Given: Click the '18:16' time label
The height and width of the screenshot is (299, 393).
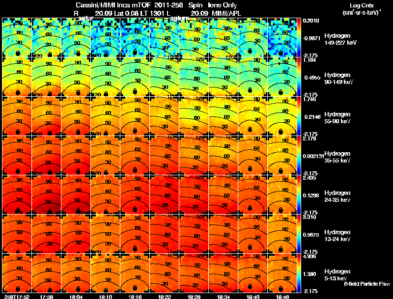Looking at the screenshot, I should click(135, 297).
